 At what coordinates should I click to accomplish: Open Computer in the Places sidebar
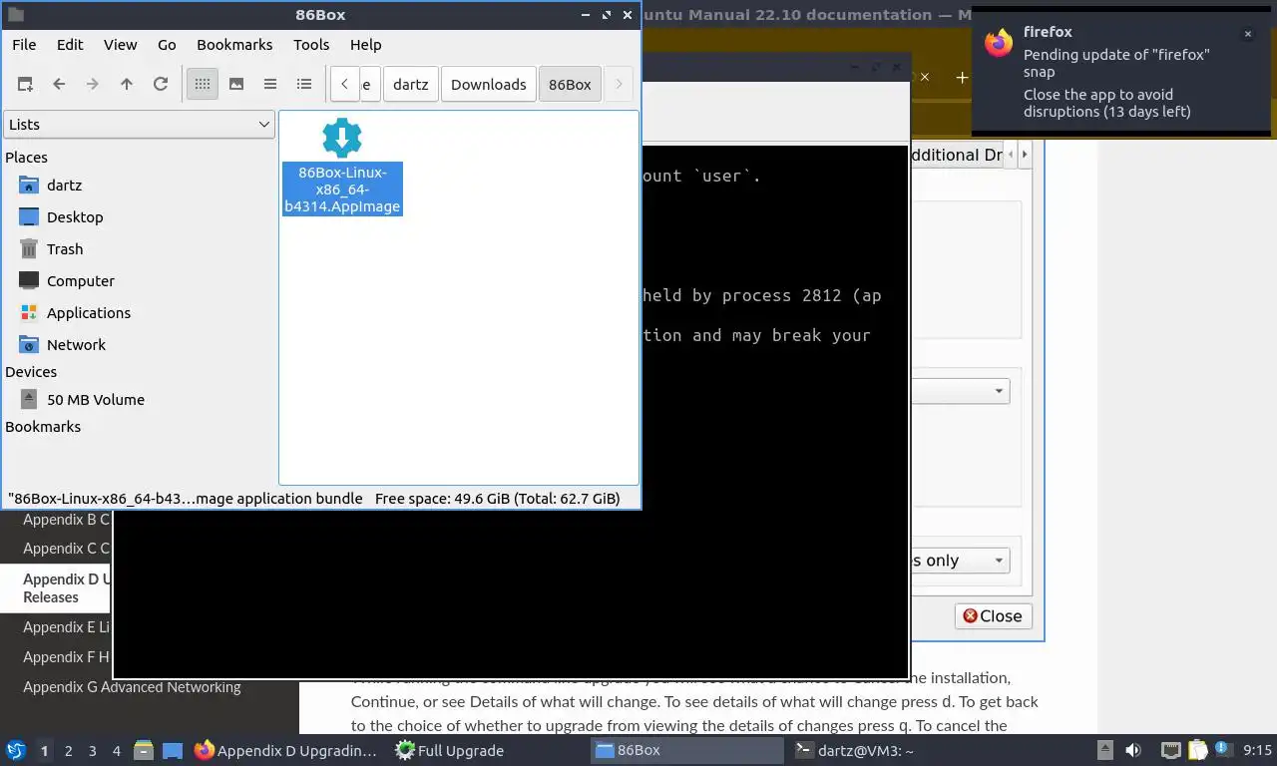pos(81,281)
